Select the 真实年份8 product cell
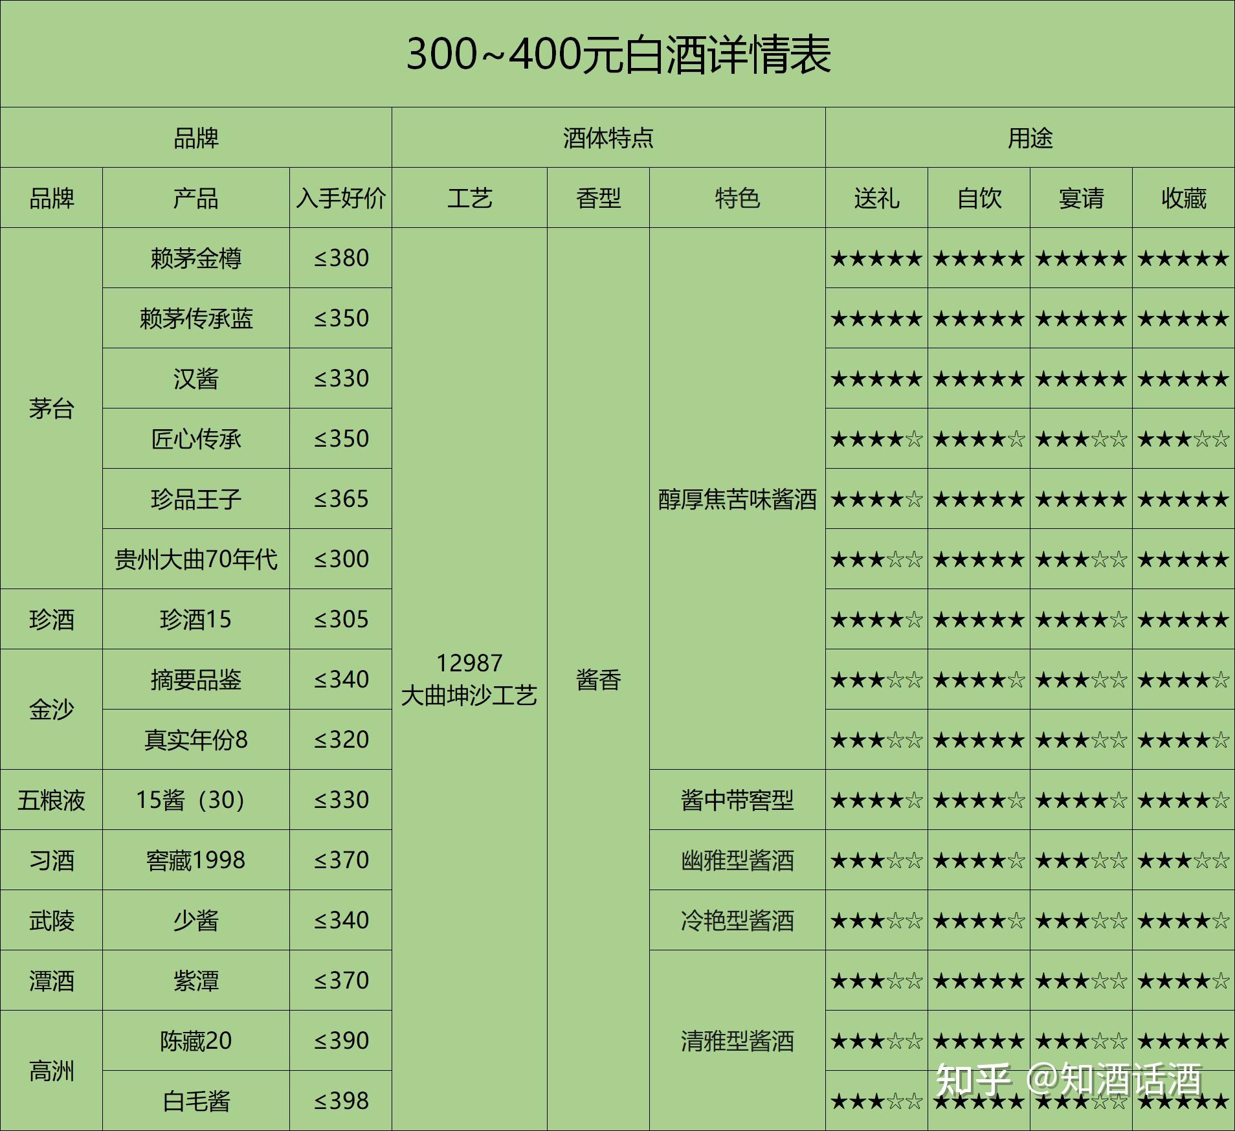 point(195,739)
